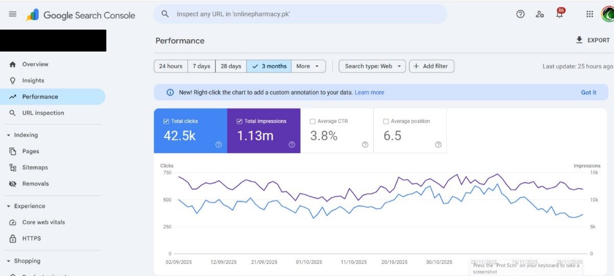Image resolution: width=614 pixels, height=276 pixels.
Task: Click the Export download icon
Action: point(579,40)
